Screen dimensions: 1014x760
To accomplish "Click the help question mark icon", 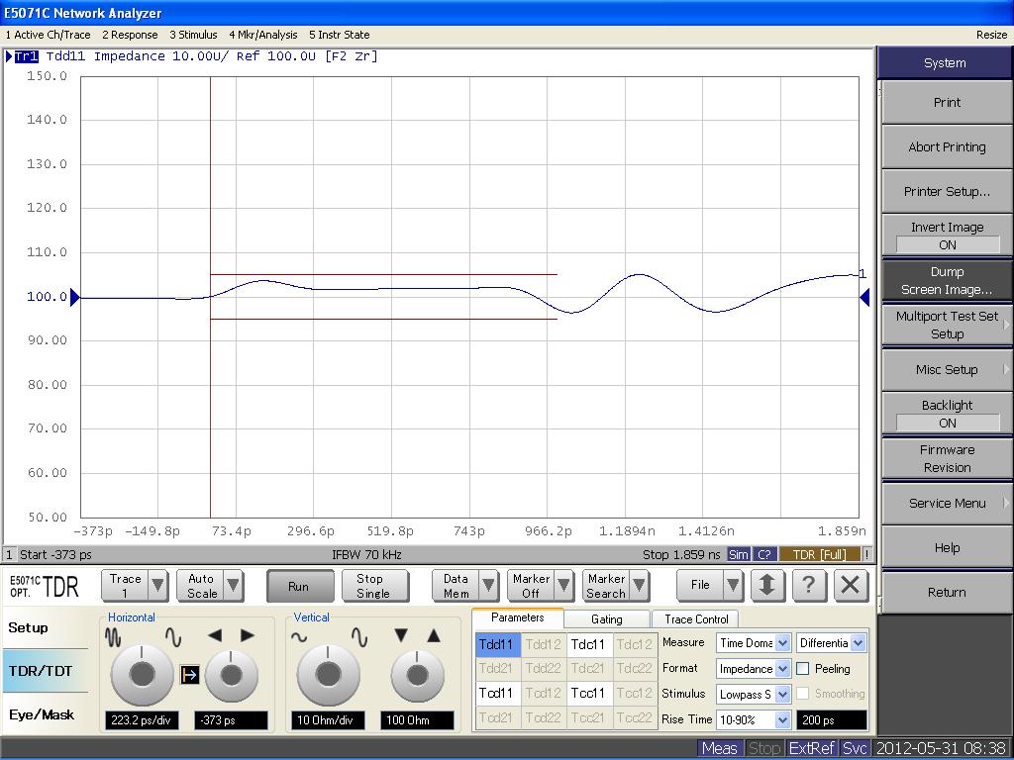I will pos(809,585).
